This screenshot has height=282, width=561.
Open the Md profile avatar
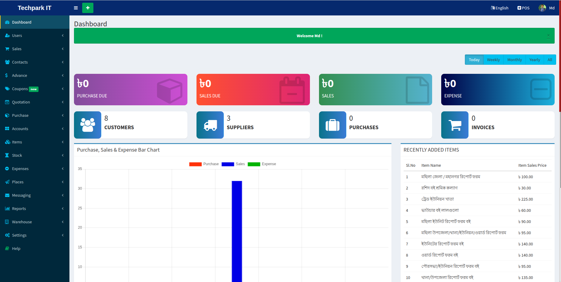point(542,8)
